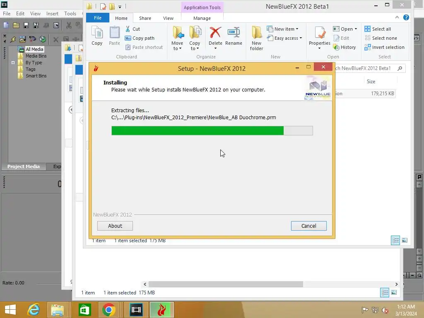Switch to the Project Media tab
Image resolution: width=424 pixels, height=318 pixels.
(x=23, y=166)
